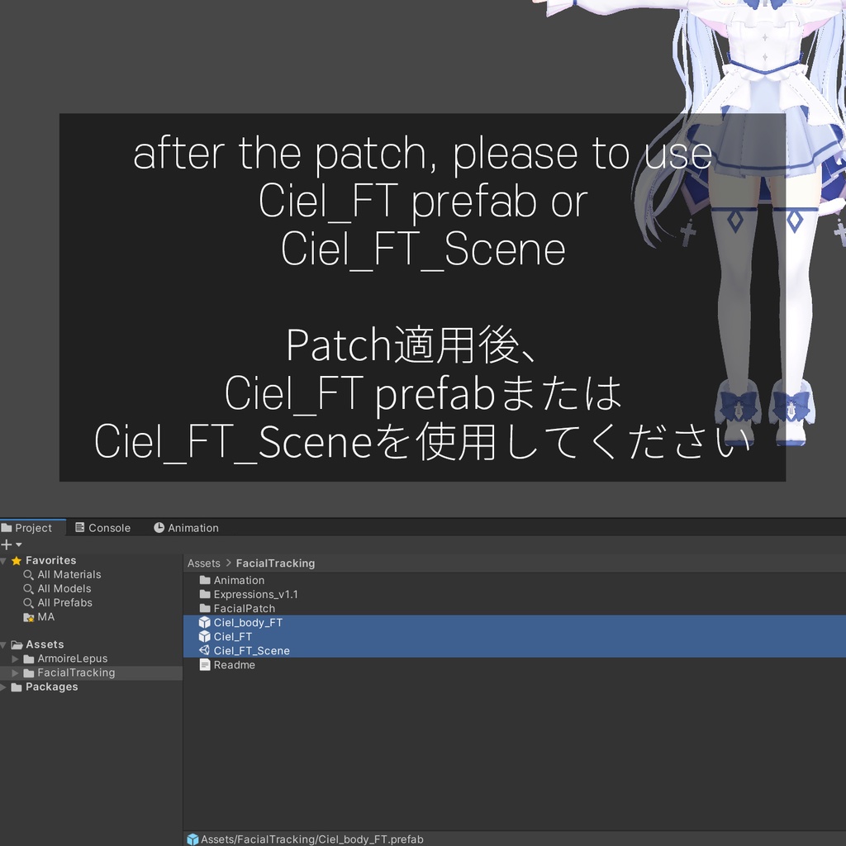The image size is (846, 846).
Task: Switch to the Console tab
Action: tap(102, 527)
